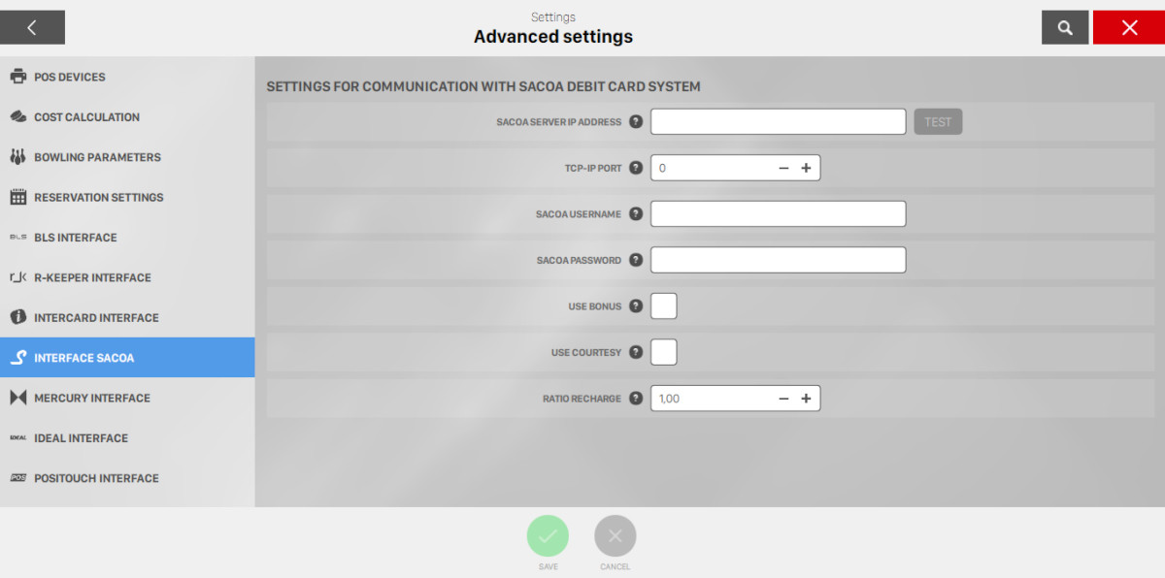Toggle the Use Courtesy checkbox
Screen dimensions: 1165x578
point(663,352)
